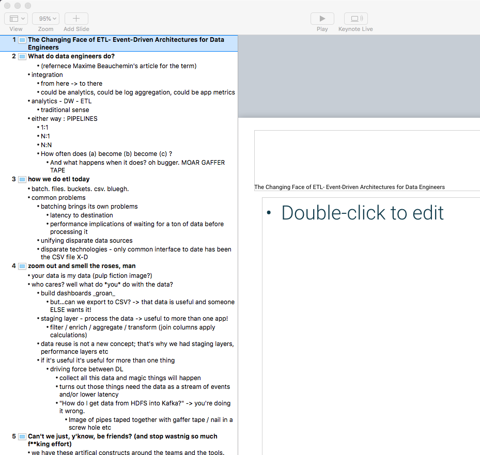480x455 pixels.
Task: Click slide 3 icon in outline
Action: click(22, 179)
